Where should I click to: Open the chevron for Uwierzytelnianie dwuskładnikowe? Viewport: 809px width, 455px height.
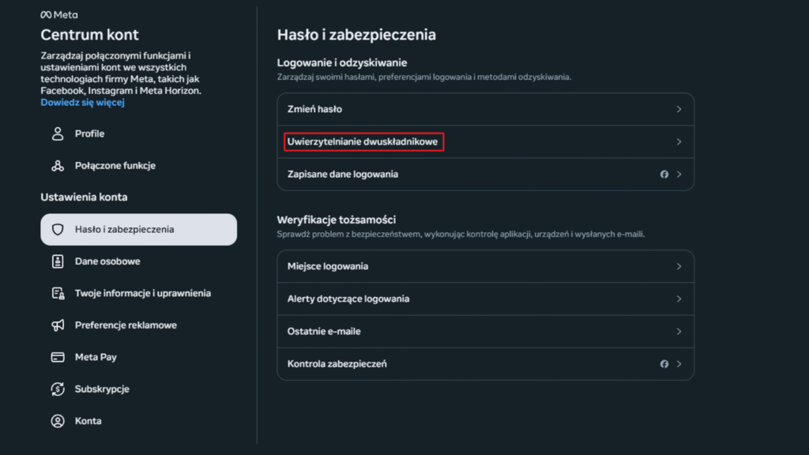[679, 142]
